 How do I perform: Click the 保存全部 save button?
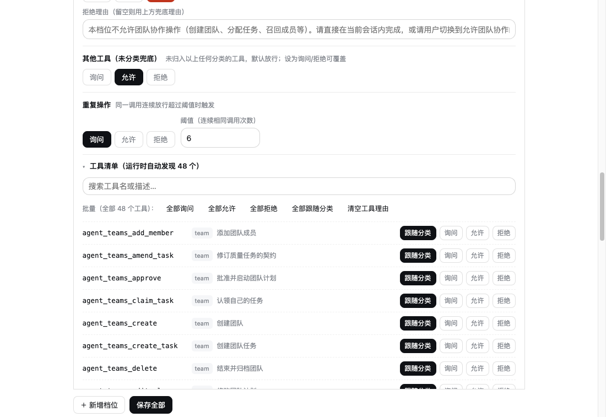pos(151,405)
